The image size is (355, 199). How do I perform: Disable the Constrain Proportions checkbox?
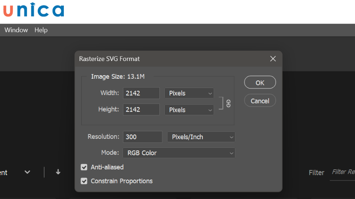pos(84,181)
